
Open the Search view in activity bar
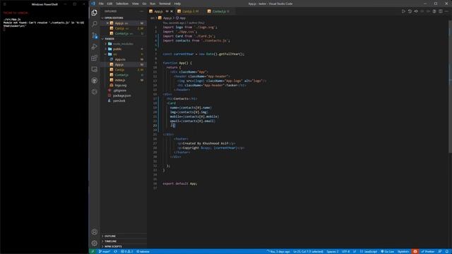pos(94,24)
